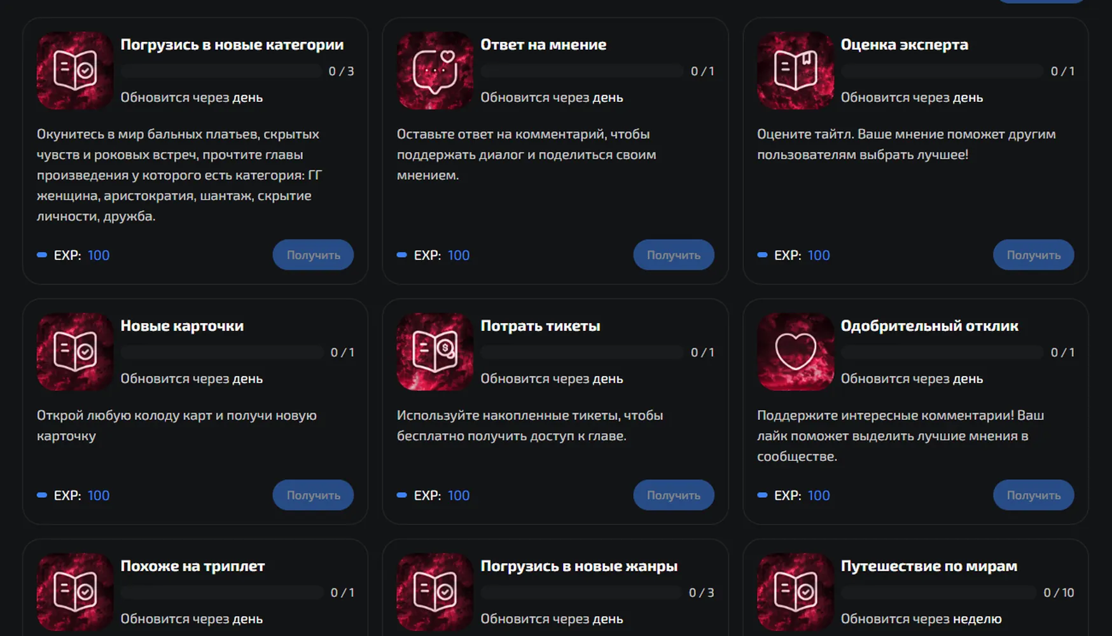Click the 'Потрать тикеты' coin book icon
The image size is (1112, 636).
pyautogui.click(x=435, y=352)
